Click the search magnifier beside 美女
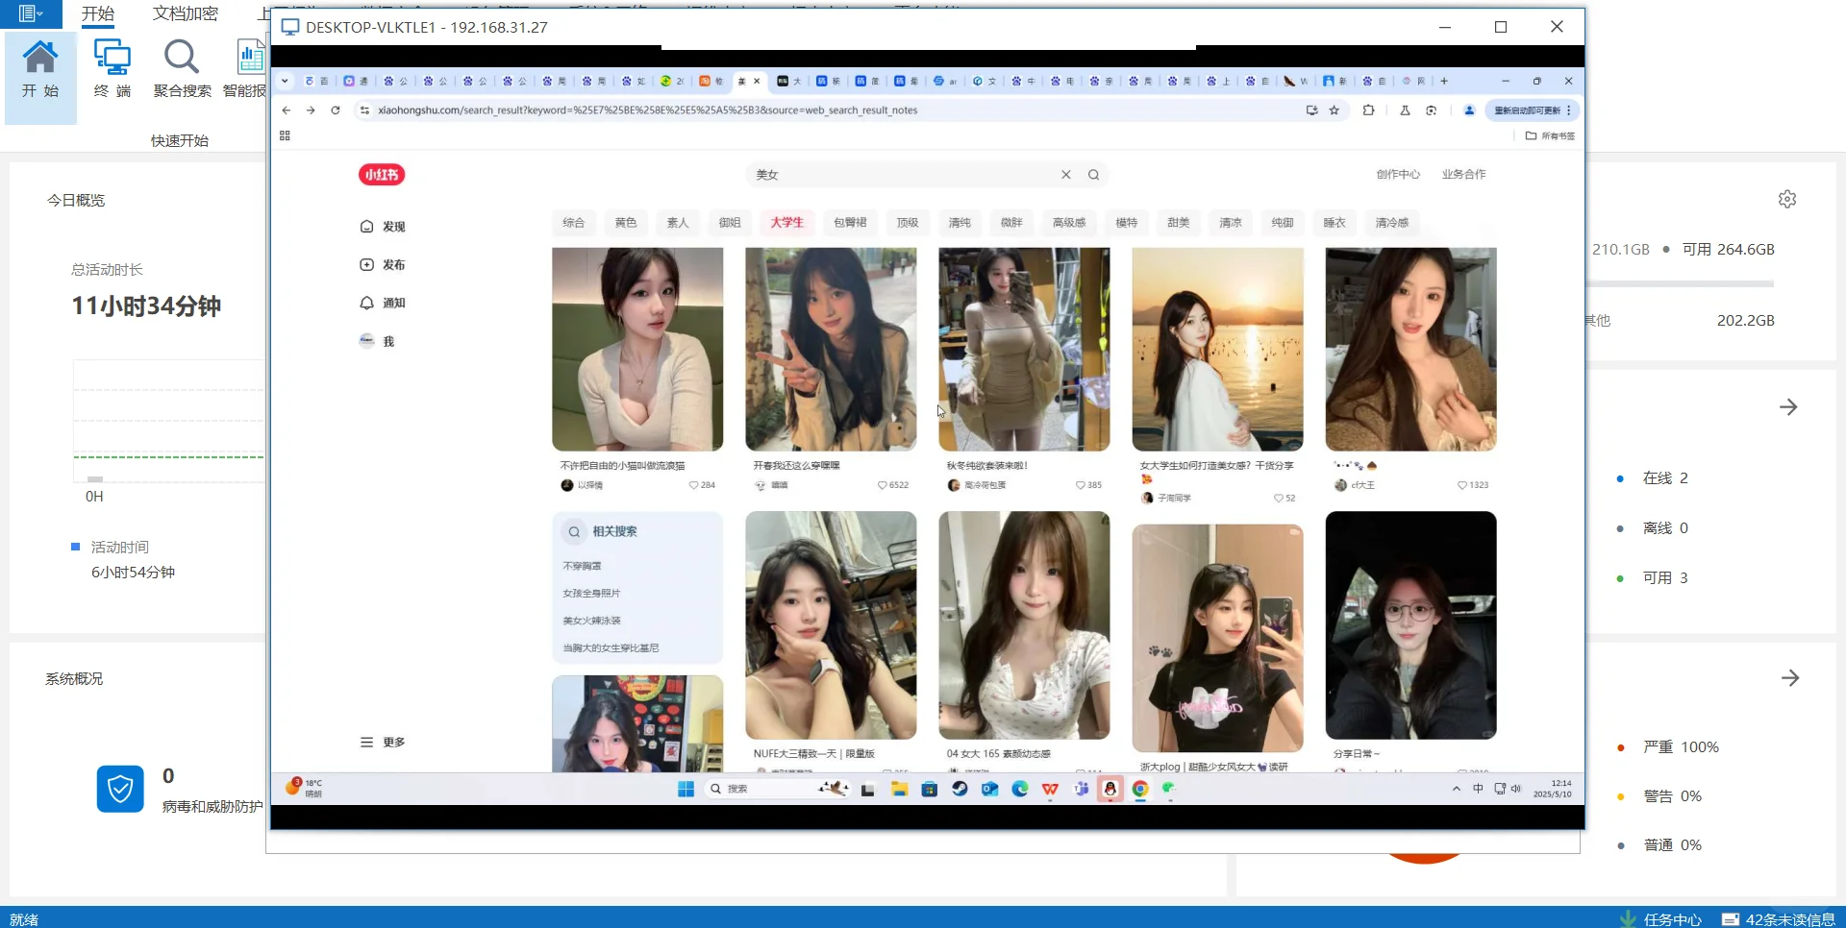 click(x=1093, y=175)
